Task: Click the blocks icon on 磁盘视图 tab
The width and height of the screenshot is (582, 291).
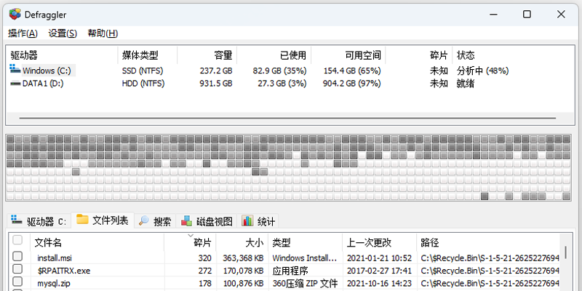Action: [x=187, y=221]
